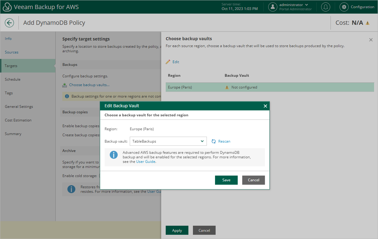Open the User Guide link in dialog

[x=146, y=162]
